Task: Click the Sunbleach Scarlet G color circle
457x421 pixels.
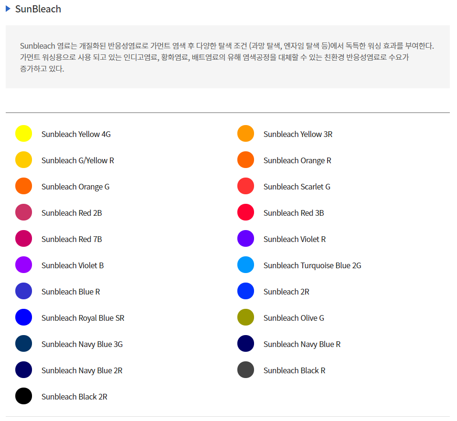Action: tap(246, 186)
